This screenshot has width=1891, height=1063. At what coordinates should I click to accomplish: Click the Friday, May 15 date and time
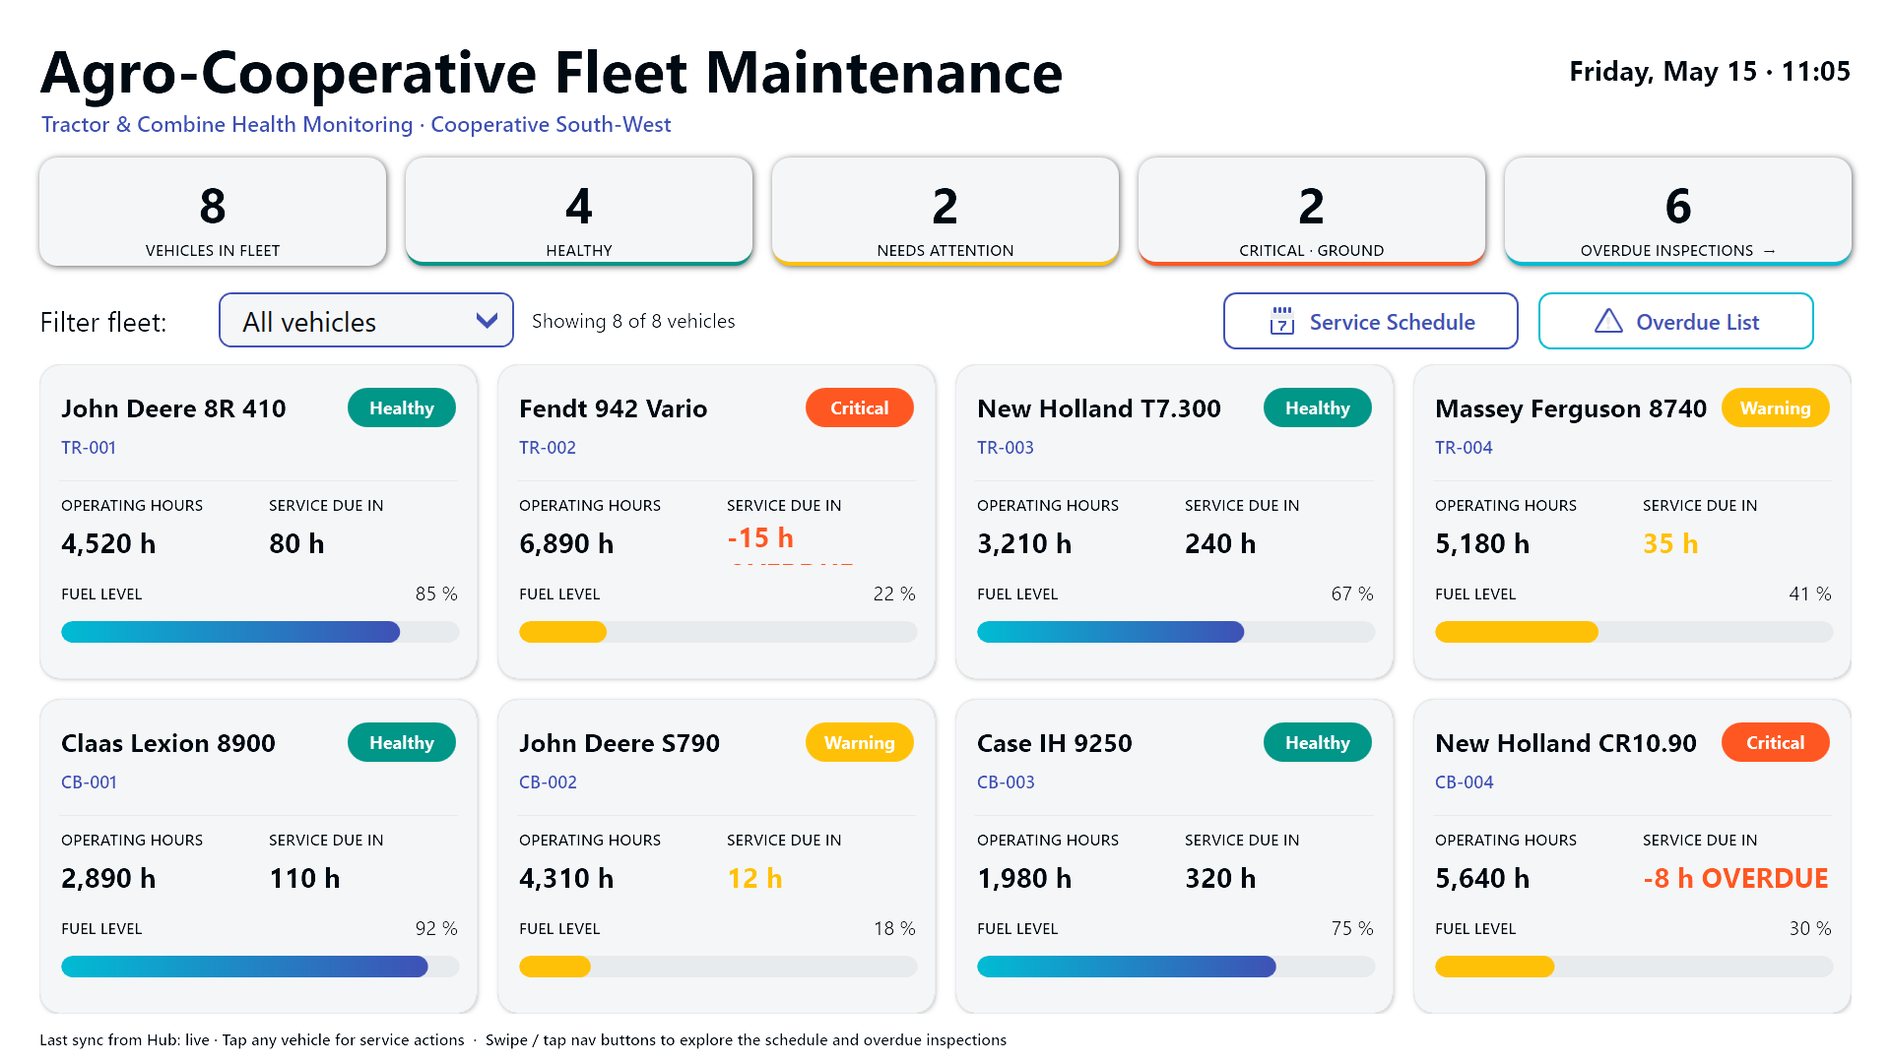pyautogui.click(x=1710, y=72)
